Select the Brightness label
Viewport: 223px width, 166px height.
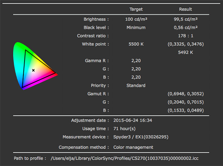pyautogui.click(x=96, y=19)
